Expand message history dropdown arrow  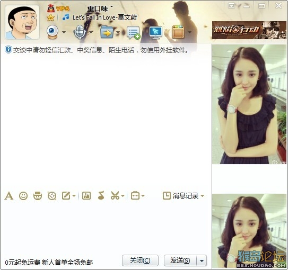click(202, 196)
